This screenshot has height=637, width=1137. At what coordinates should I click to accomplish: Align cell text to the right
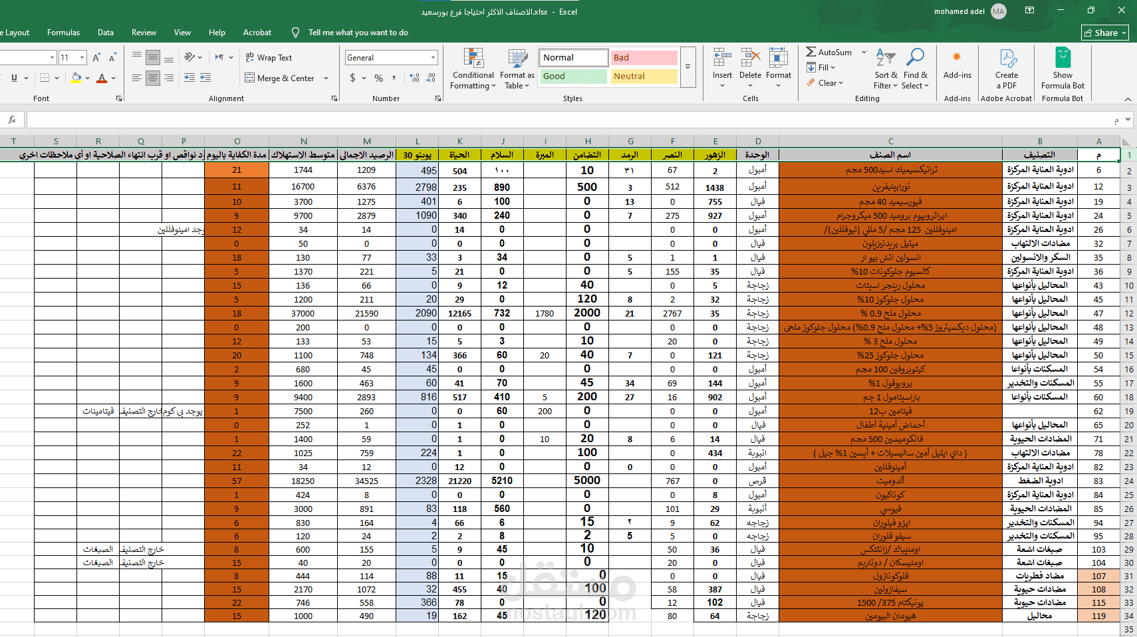click(169, 78)
